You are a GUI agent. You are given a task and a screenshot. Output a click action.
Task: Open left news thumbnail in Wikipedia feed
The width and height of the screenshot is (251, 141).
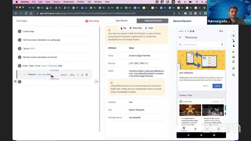pyautogui.click(x=190, y=110)
